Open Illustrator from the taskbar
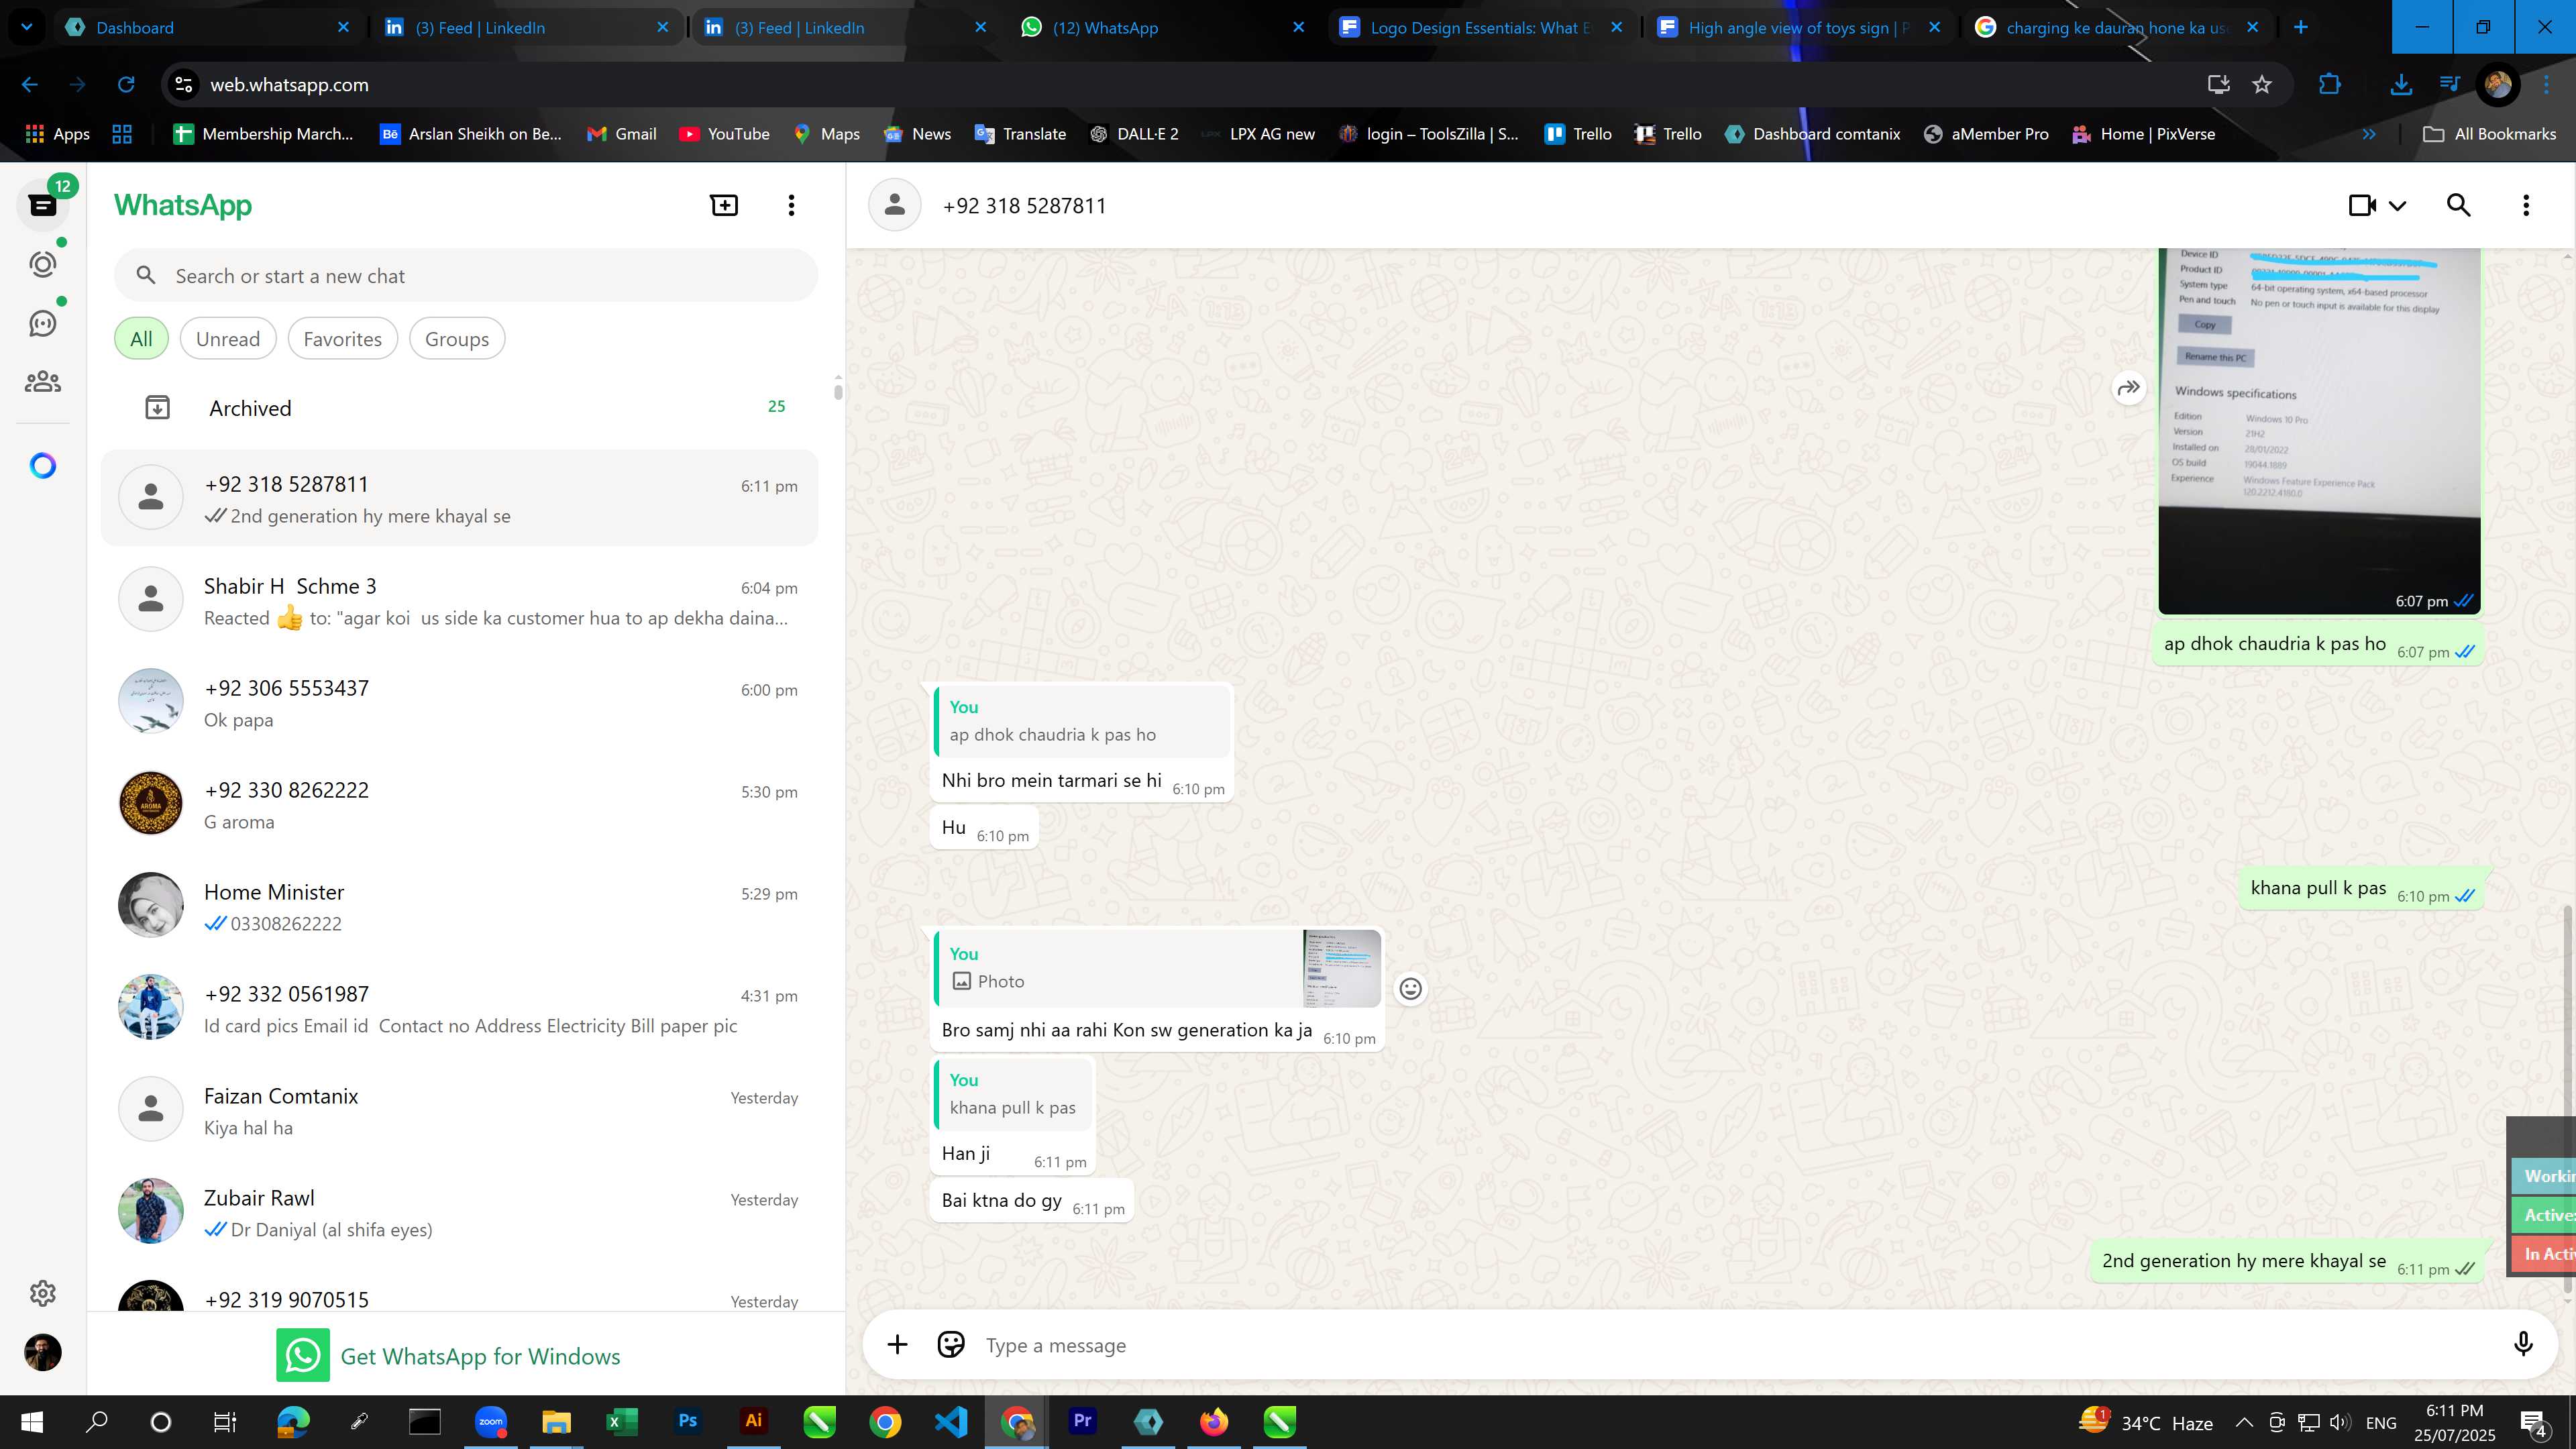Image resolution: width=2576 pixels, height=1449 pixels. (x=754, y=1421)
